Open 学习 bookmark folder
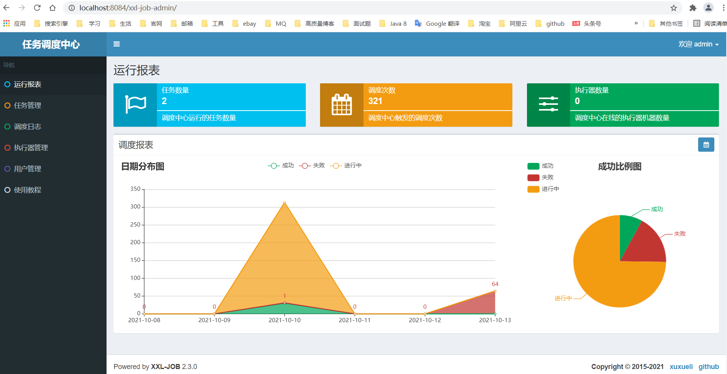Image resolution: width=727 pixels, height=374 pixels. (x=88, y=23)
